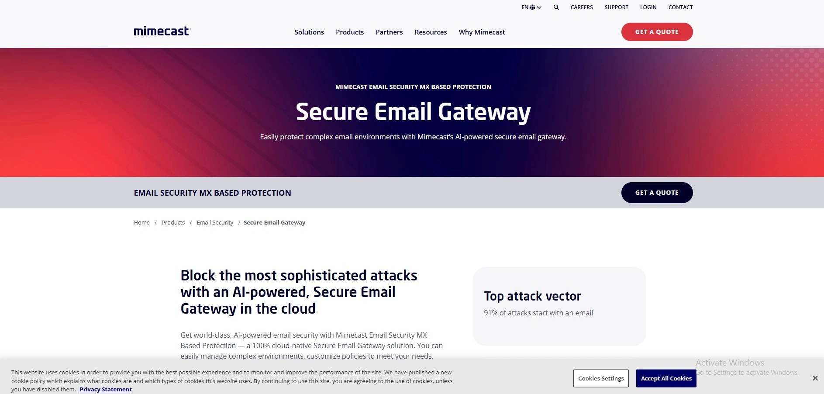Open the SUPPORT page
This screenshot has width=824, height=394.
(616, 7)
